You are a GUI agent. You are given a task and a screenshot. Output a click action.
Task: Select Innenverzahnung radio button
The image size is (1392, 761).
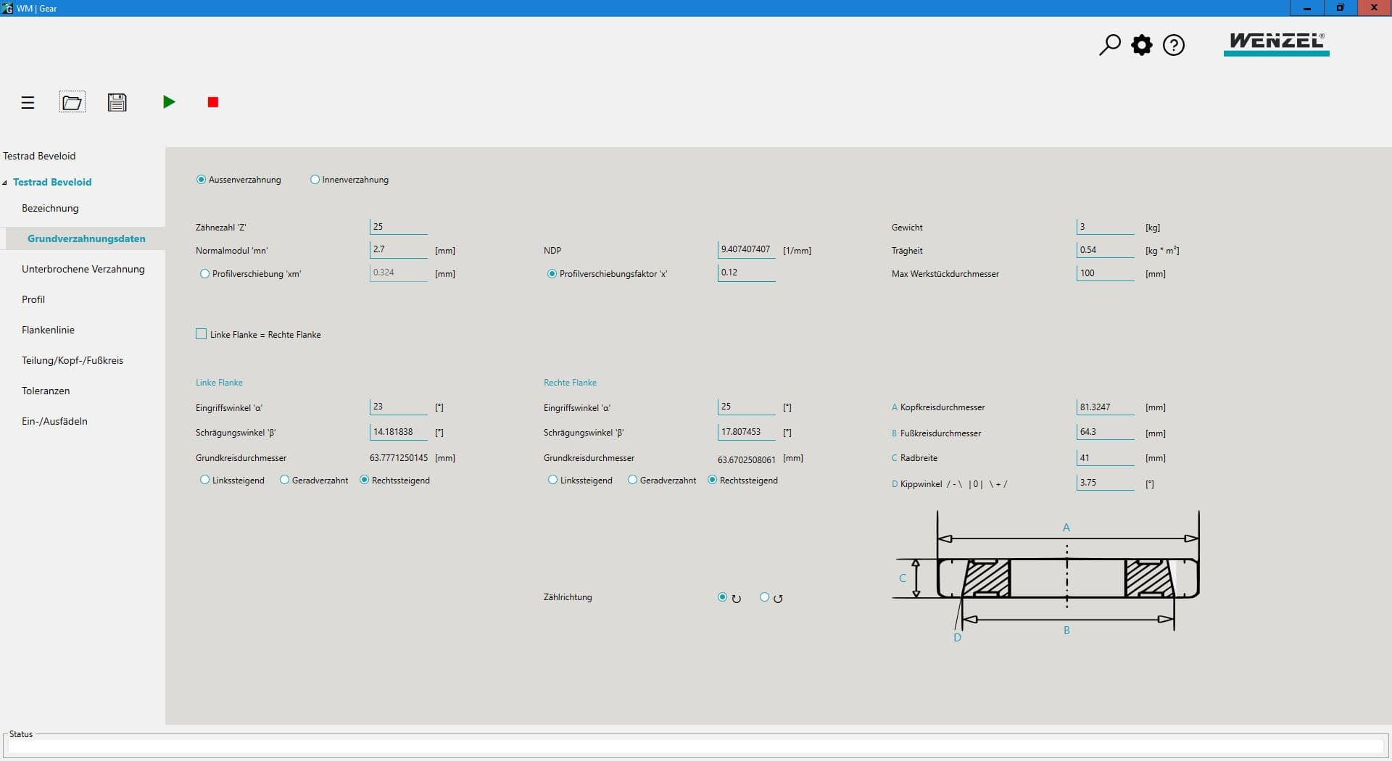(x=315, y=180)
